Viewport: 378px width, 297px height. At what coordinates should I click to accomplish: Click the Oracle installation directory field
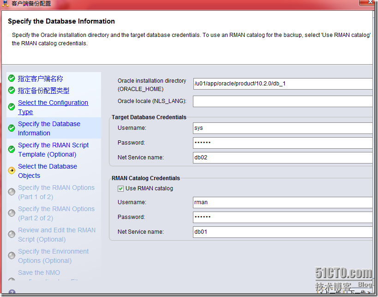pyautogui.click(x=283, y=84)
